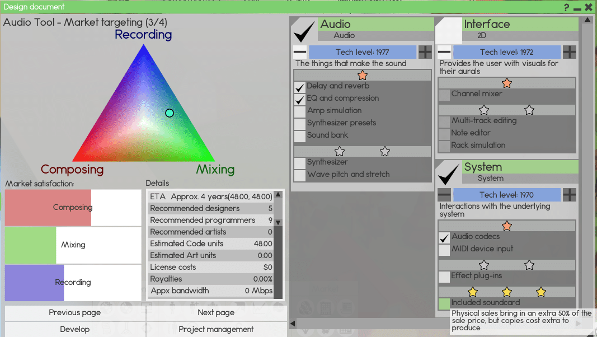Toggle Included soundcard checkbox

[x=444, y=304]
